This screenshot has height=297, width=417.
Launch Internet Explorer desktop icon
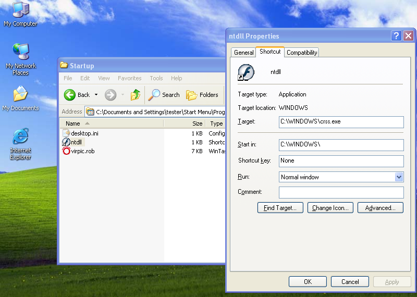pos(20,144)
